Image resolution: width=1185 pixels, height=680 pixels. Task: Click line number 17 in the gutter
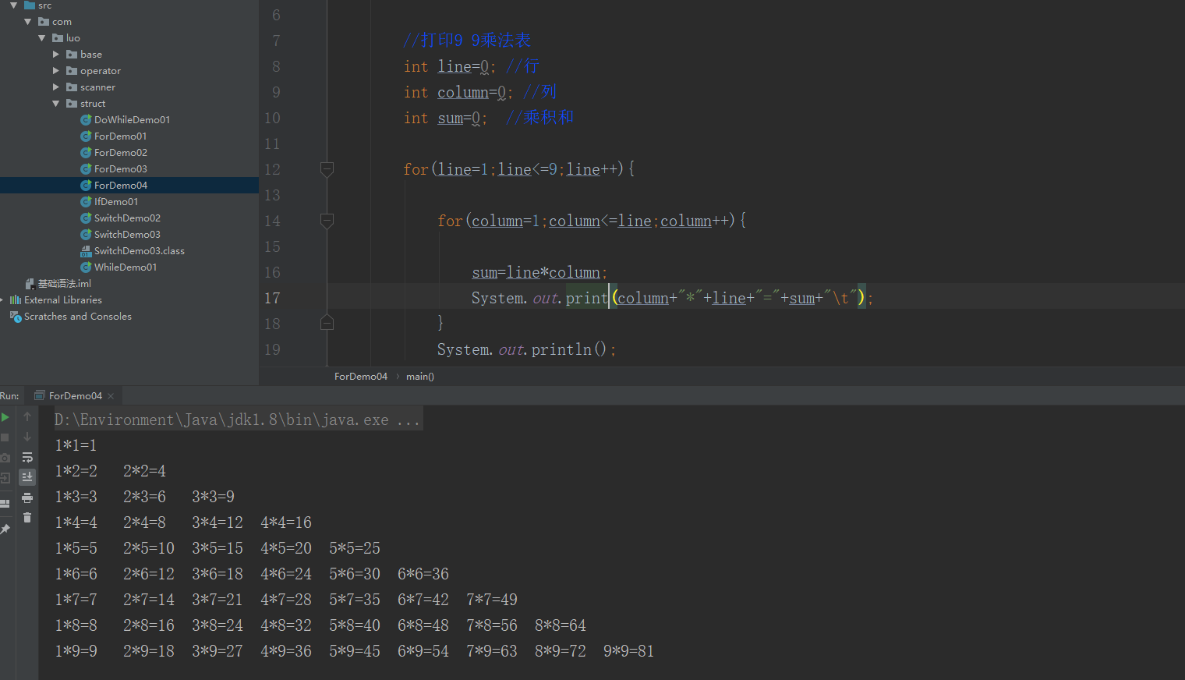[x=272, y=298]
